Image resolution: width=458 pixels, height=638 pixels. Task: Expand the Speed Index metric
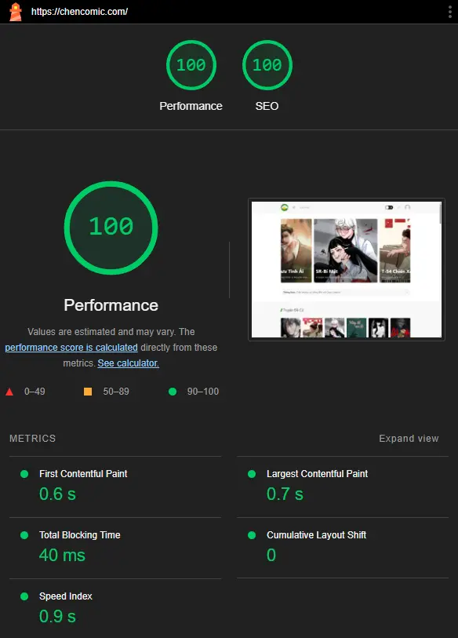pos(115,608)
